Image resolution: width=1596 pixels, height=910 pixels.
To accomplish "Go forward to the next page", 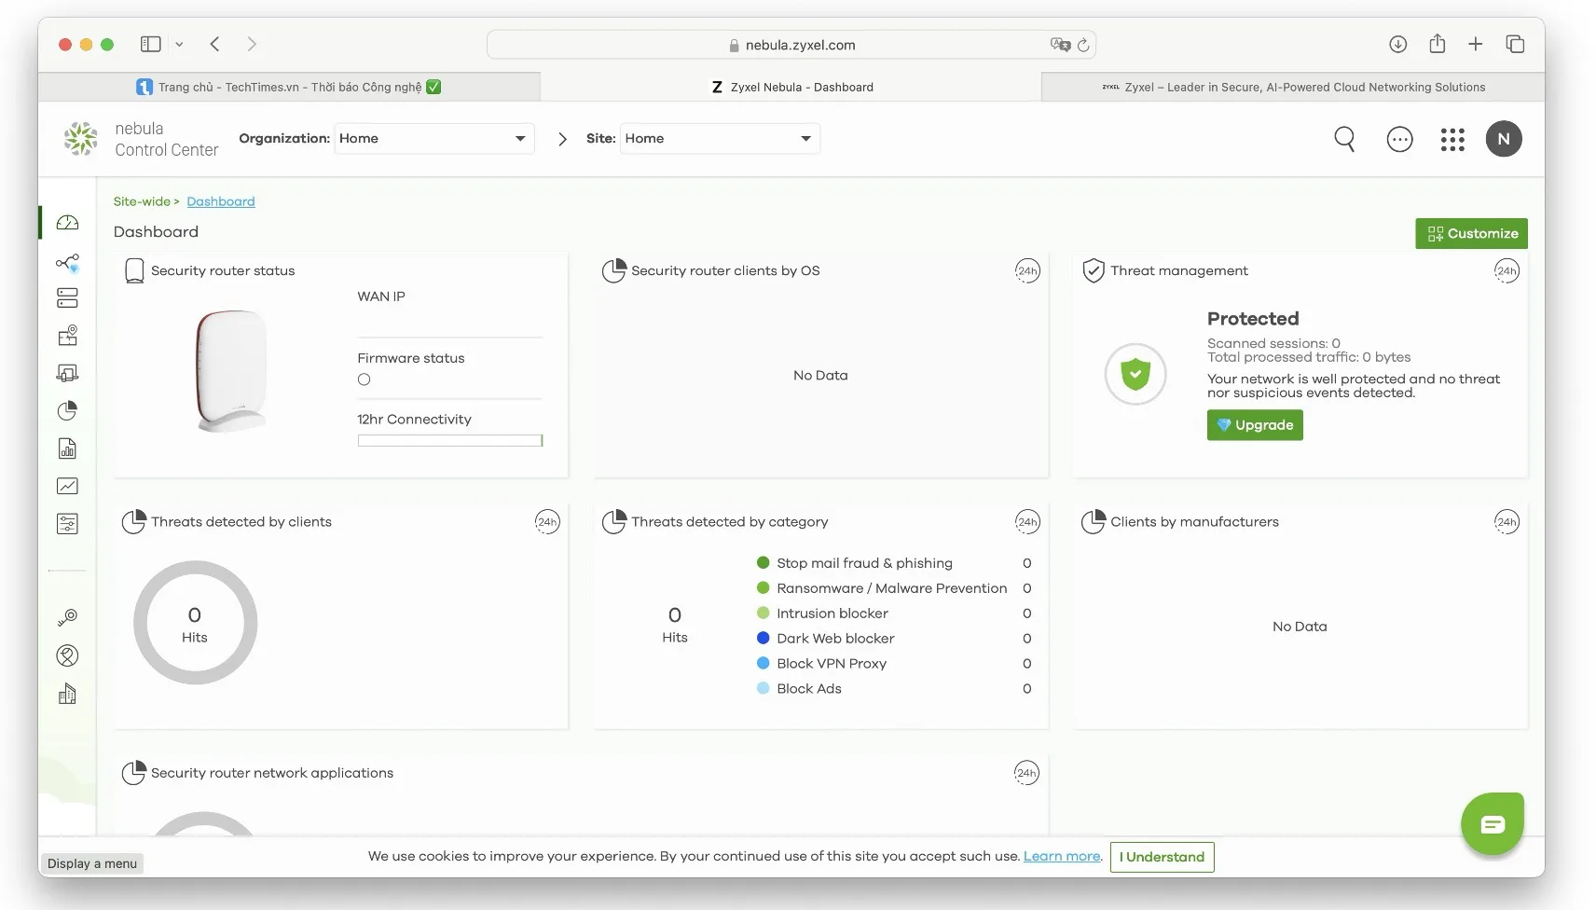I will pos(252,44).
